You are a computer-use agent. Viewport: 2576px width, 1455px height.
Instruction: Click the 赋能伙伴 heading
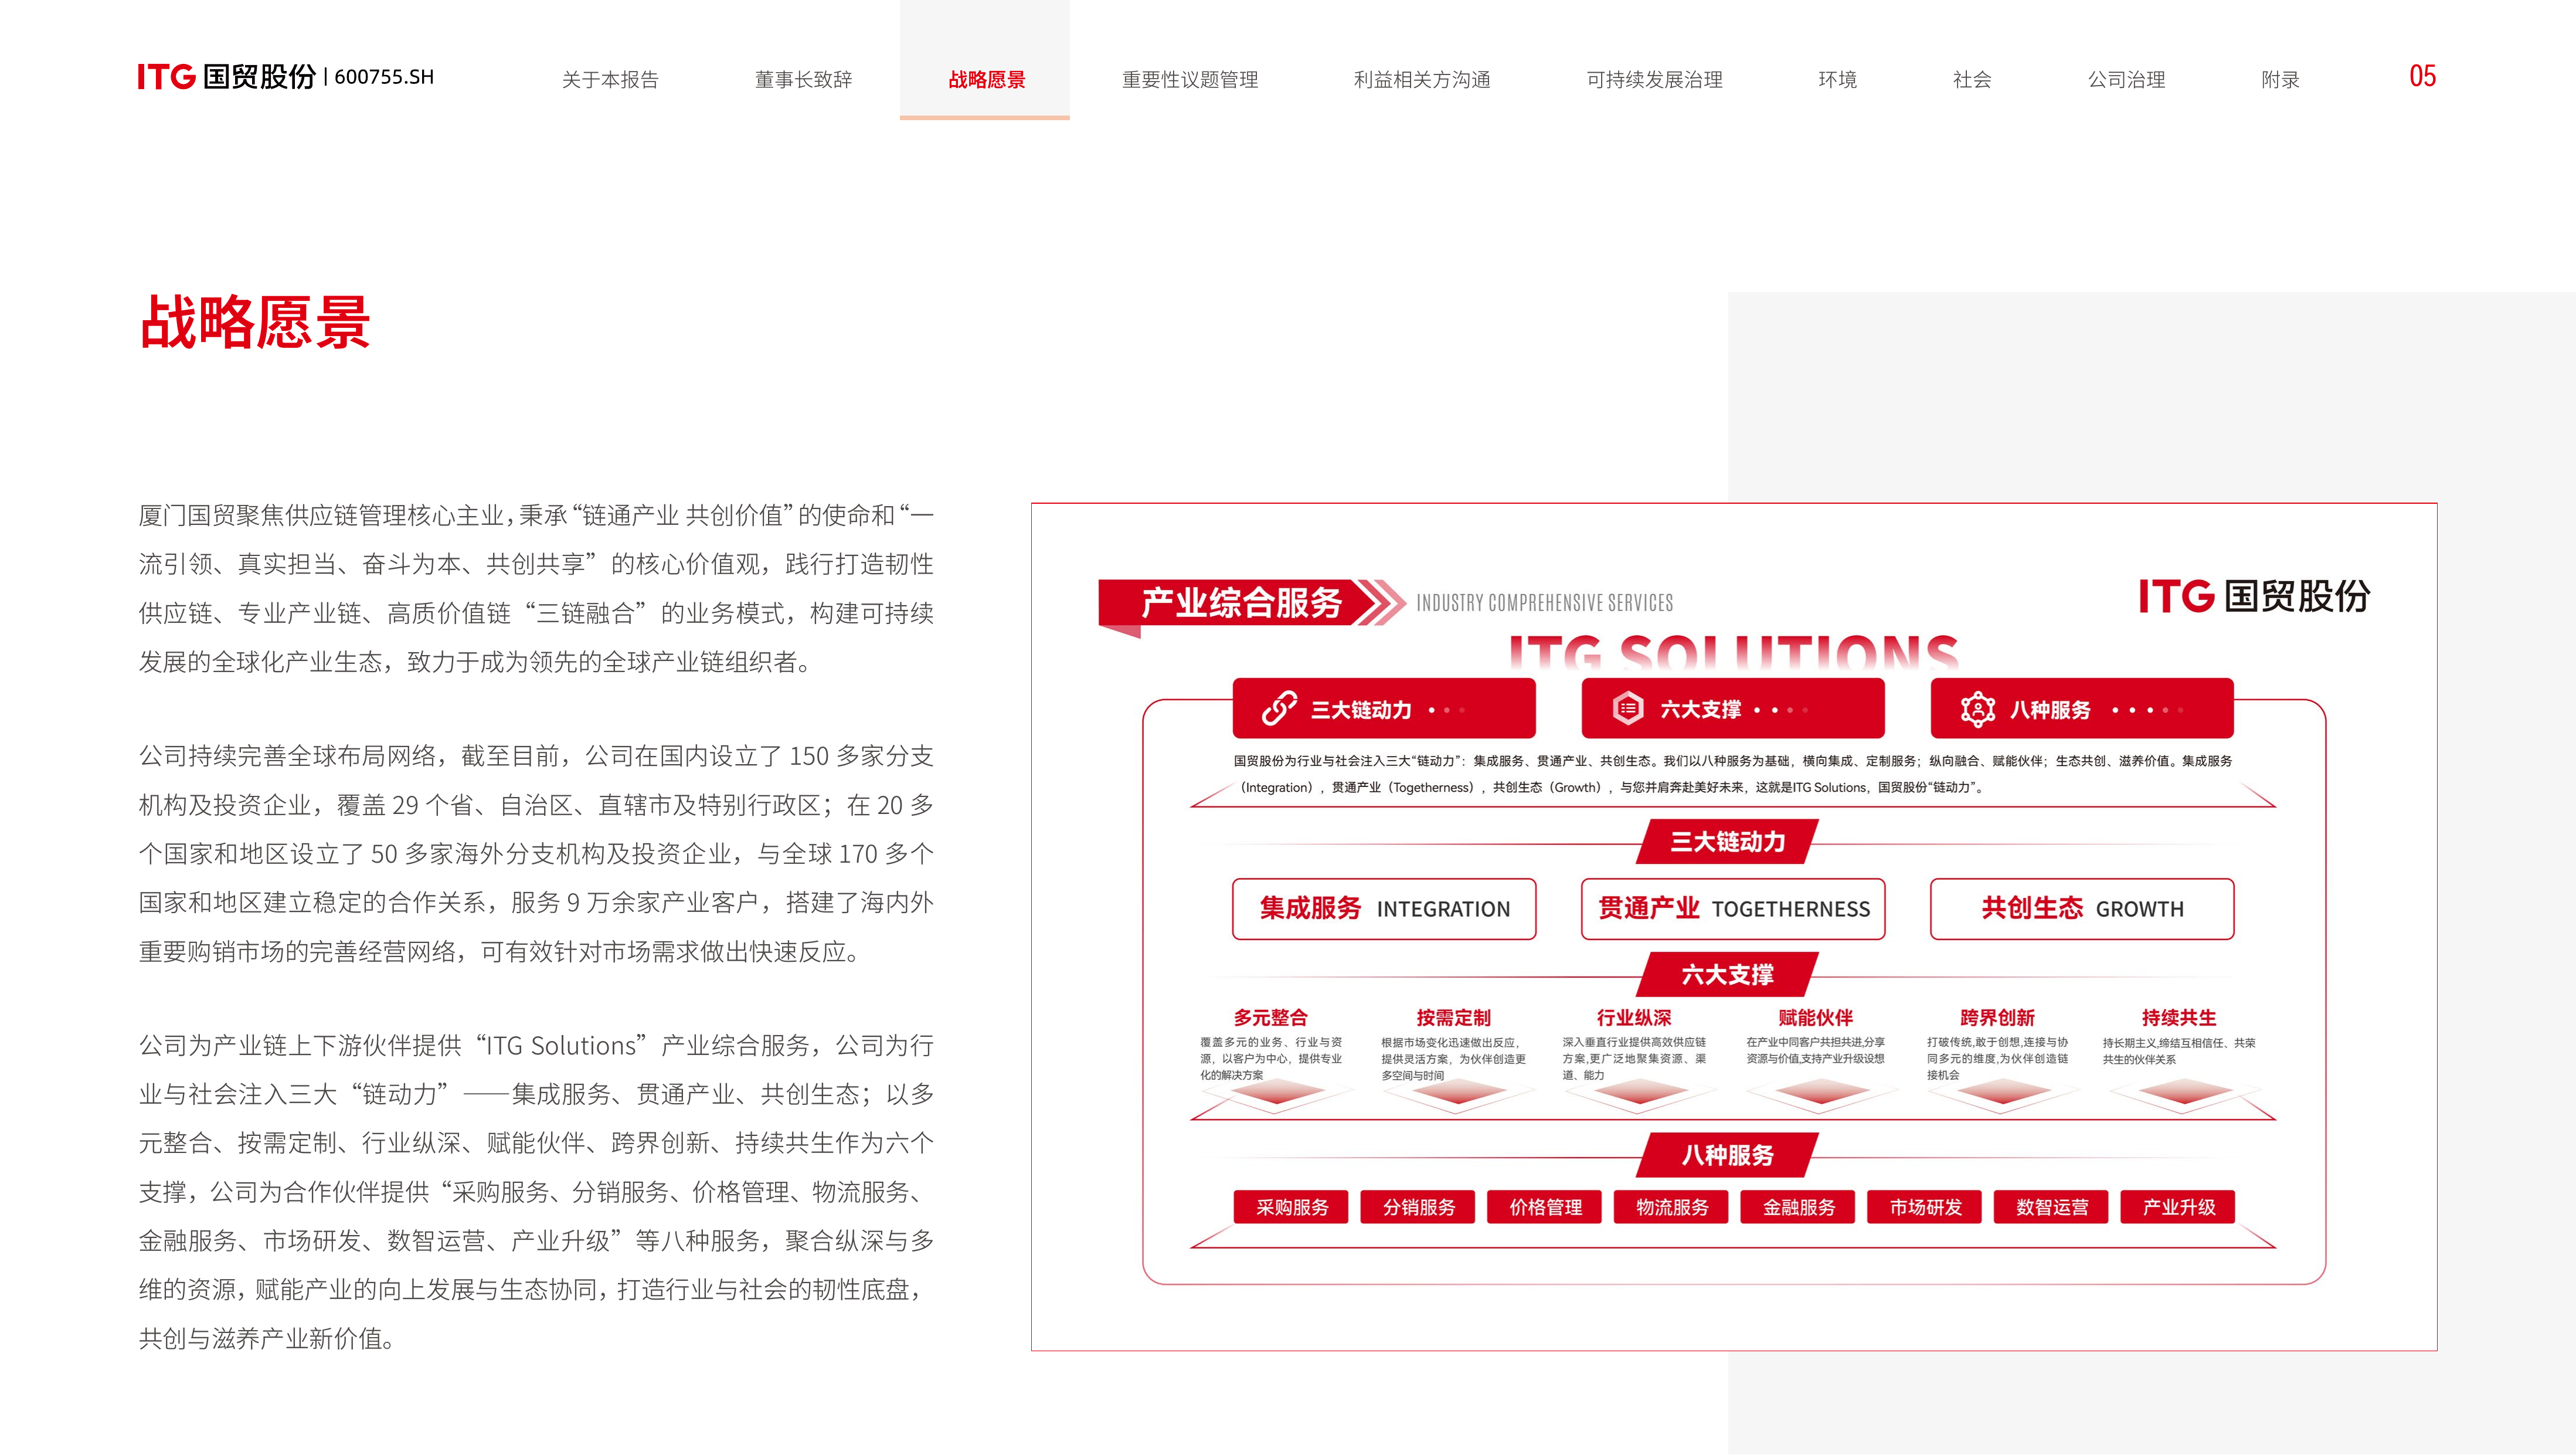(x=1816, y=1017)
